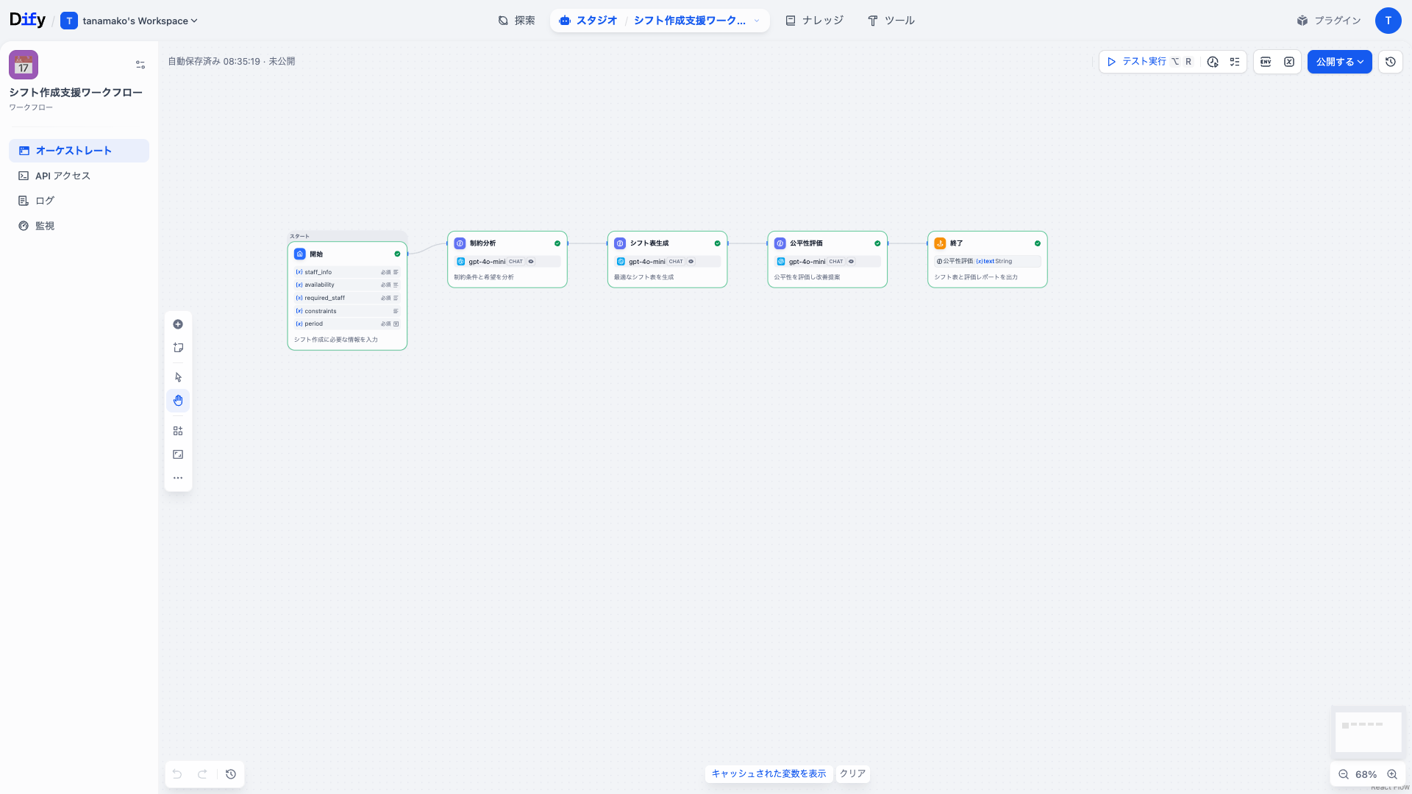Adjust canvas zoom at 68% control
The width and height of the screenshot is (1412, 794).
point(1367,774)
